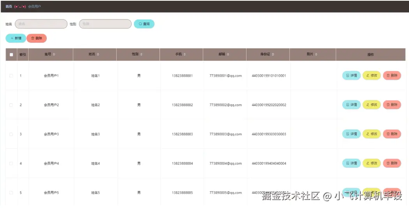Open 详情 for row 会员用户1
409x208 pixels.
click(x=351, y=75)
